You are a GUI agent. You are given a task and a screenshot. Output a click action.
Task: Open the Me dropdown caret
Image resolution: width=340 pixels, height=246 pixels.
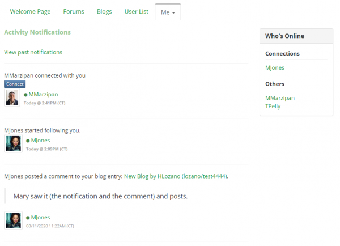click(173, 13)
